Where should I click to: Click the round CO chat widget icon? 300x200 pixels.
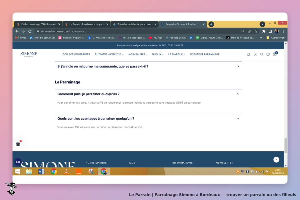(x=18, y=162)
